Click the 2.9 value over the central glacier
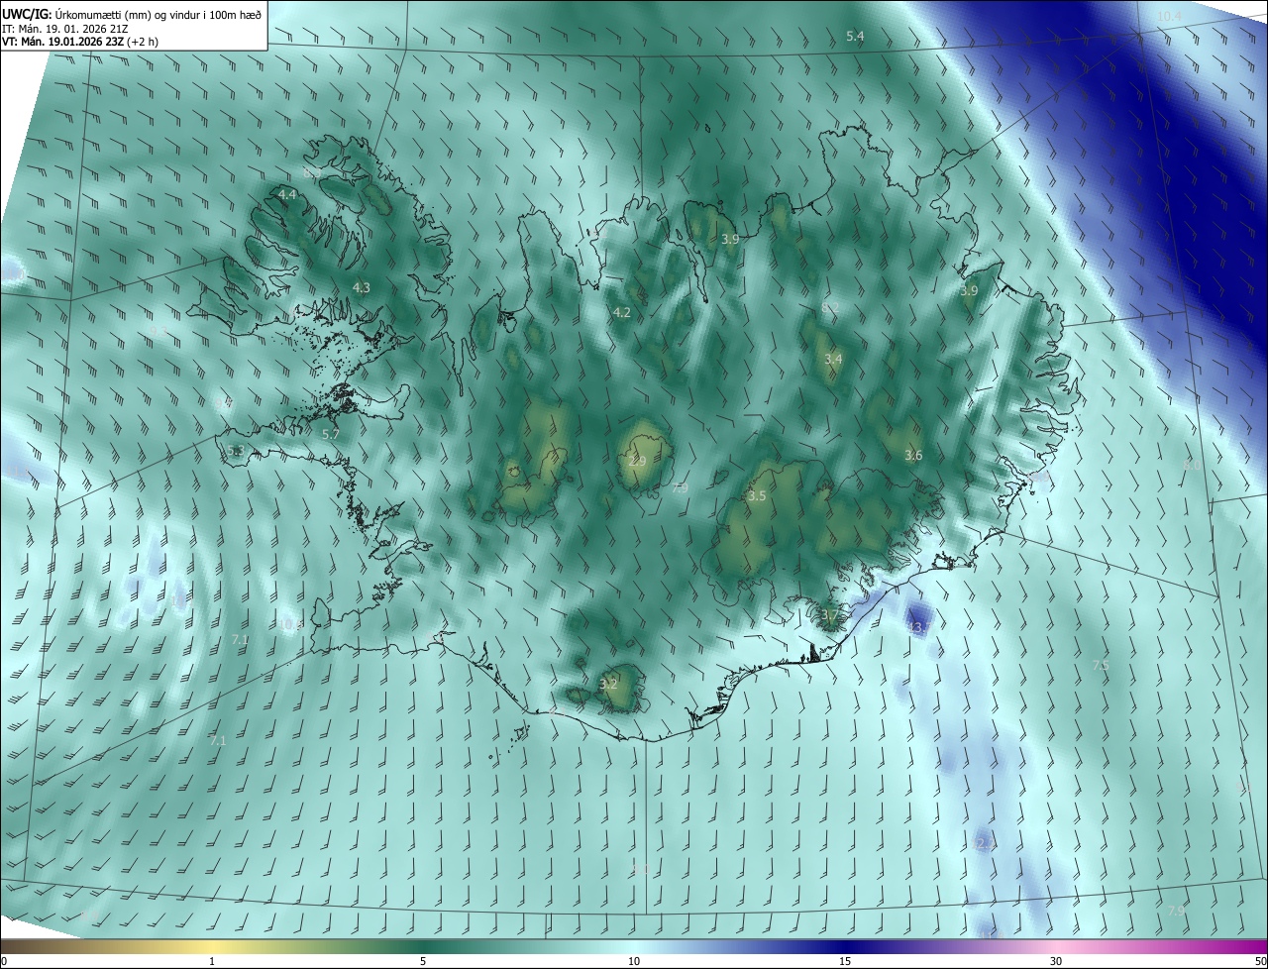Screen dimensions: 1268x969 (637, 462)
